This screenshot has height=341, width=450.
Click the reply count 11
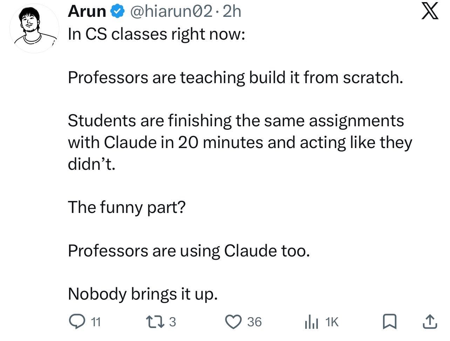pyautogui.click(x=96, y=322)
